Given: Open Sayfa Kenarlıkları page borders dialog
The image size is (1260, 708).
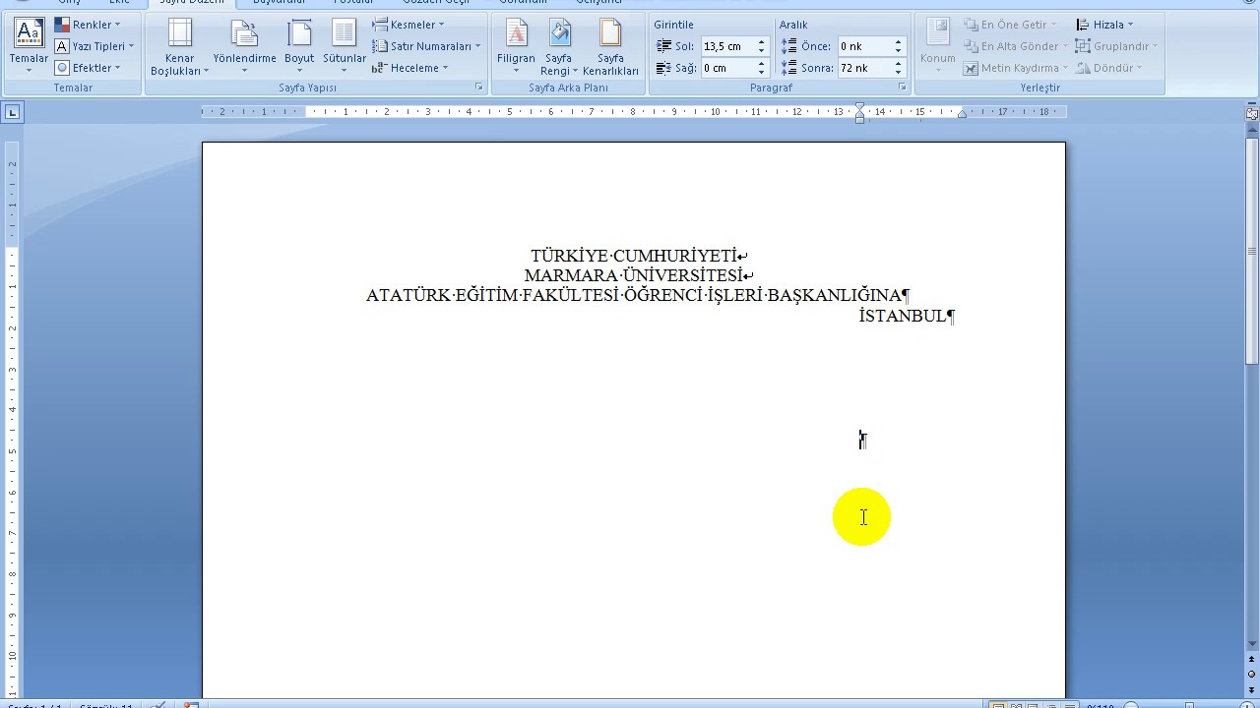Looking at the screenshot, I should [x=610, y=47].
